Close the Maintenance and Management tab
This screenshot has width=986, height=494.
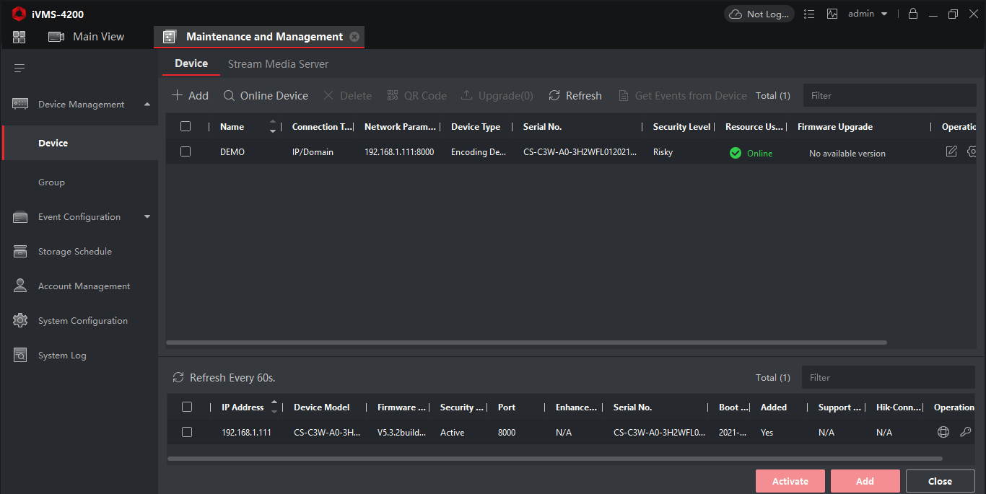coord(354,37)
